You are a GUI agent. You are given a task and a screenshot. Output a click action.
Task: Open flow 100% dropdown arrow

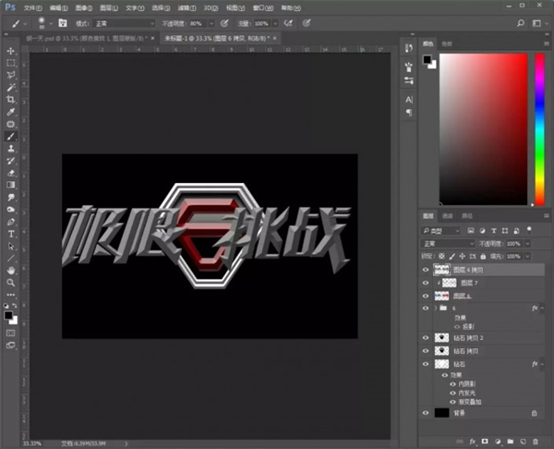[275, 24]
